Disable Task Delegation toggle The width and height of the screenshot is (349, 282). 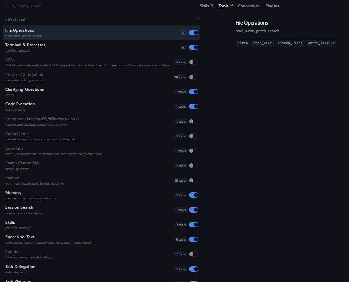(x=193, y=269)
